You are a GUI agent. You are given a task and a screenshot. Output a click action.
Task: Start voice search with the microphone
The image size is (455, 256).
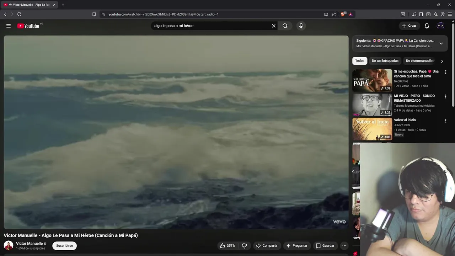(301, 26)
